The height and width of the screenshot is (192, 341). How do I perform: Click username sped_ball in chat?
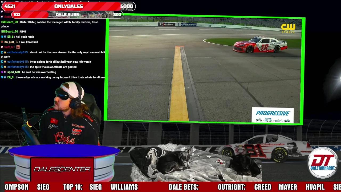pos(13,72)
